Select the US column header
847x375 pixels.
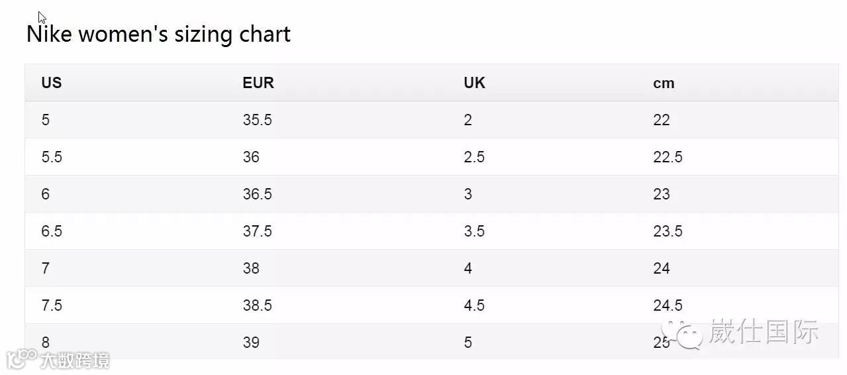52,83
